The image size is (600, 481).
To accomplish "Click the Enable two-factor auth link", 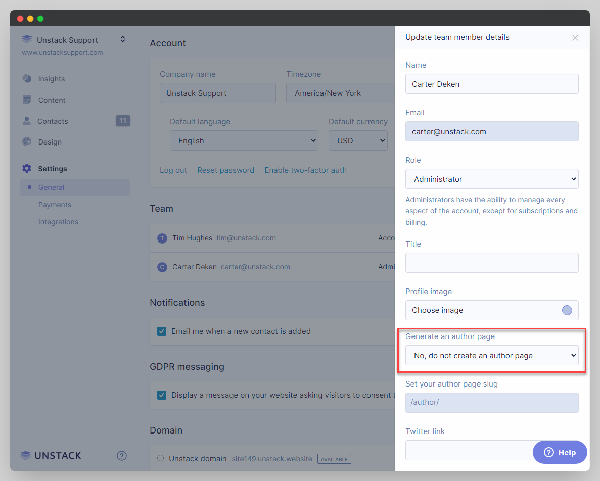I will pyautogui.click(x=305, y=170).
